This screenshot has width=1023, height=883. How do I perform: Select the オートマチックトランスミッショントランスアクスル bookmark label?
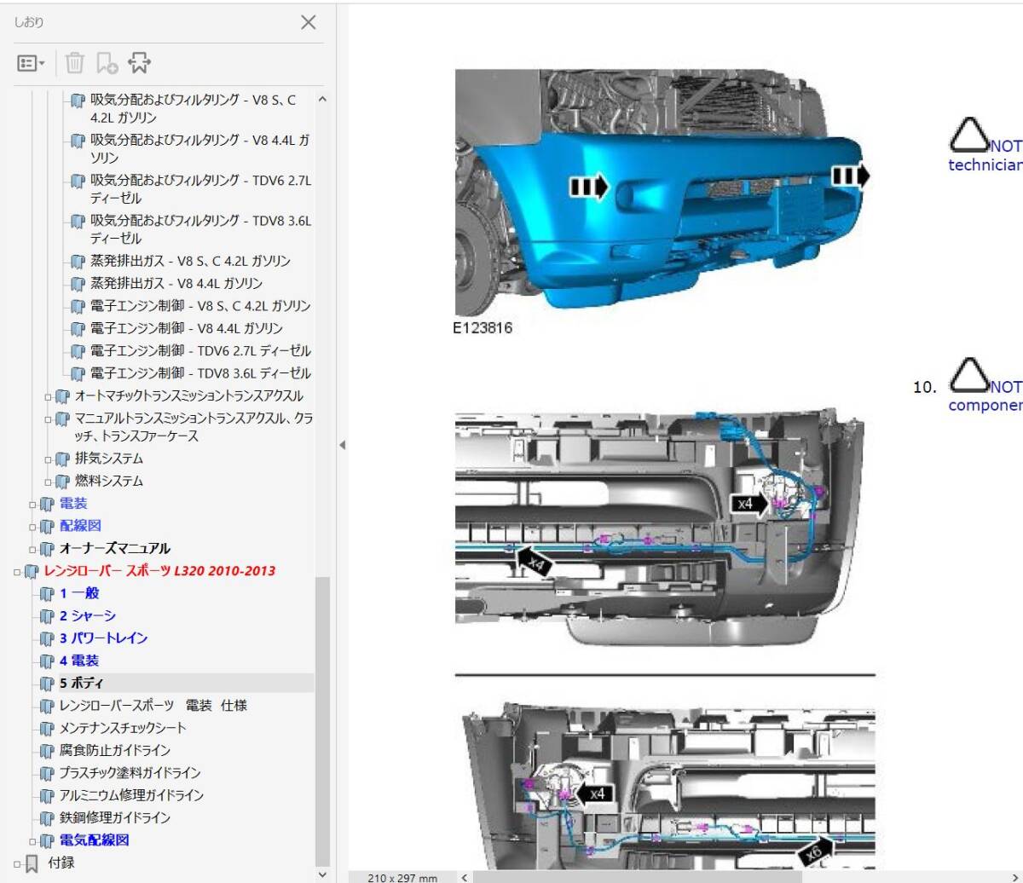point(188,396)
